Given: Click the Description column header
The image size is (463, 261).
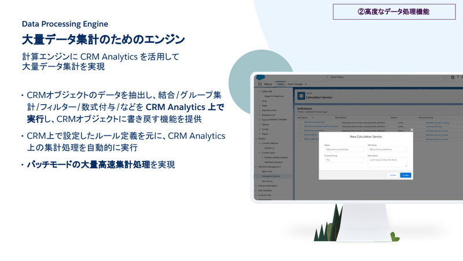Looking at the screenshot, I should click(340, 117).
